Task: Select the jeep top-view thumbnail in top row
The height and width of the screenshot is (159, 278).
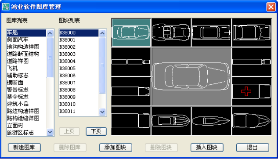Action: point(171,33)
